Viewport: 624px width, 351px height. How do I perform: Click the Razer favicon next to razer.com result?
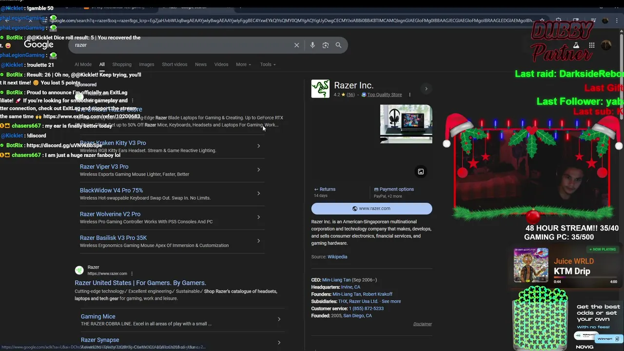[x=79, y=270]
